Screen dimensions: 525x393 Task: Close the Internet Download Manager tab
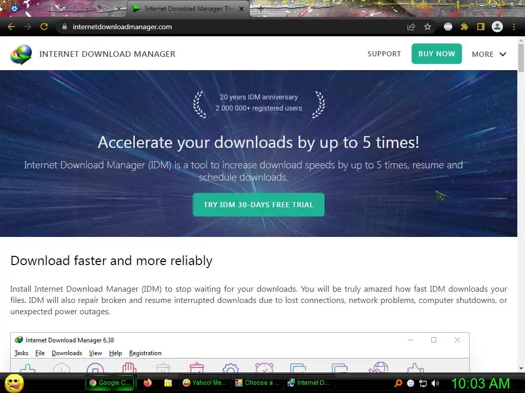click(x=241, y=9)
